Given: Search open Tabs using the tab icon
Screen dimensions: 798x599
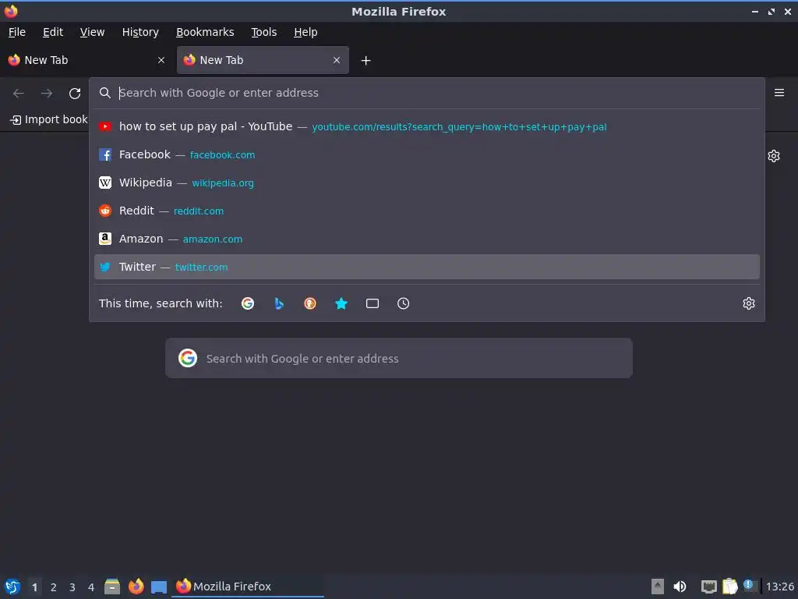Looking at the screenshot, I should [372, 303].
